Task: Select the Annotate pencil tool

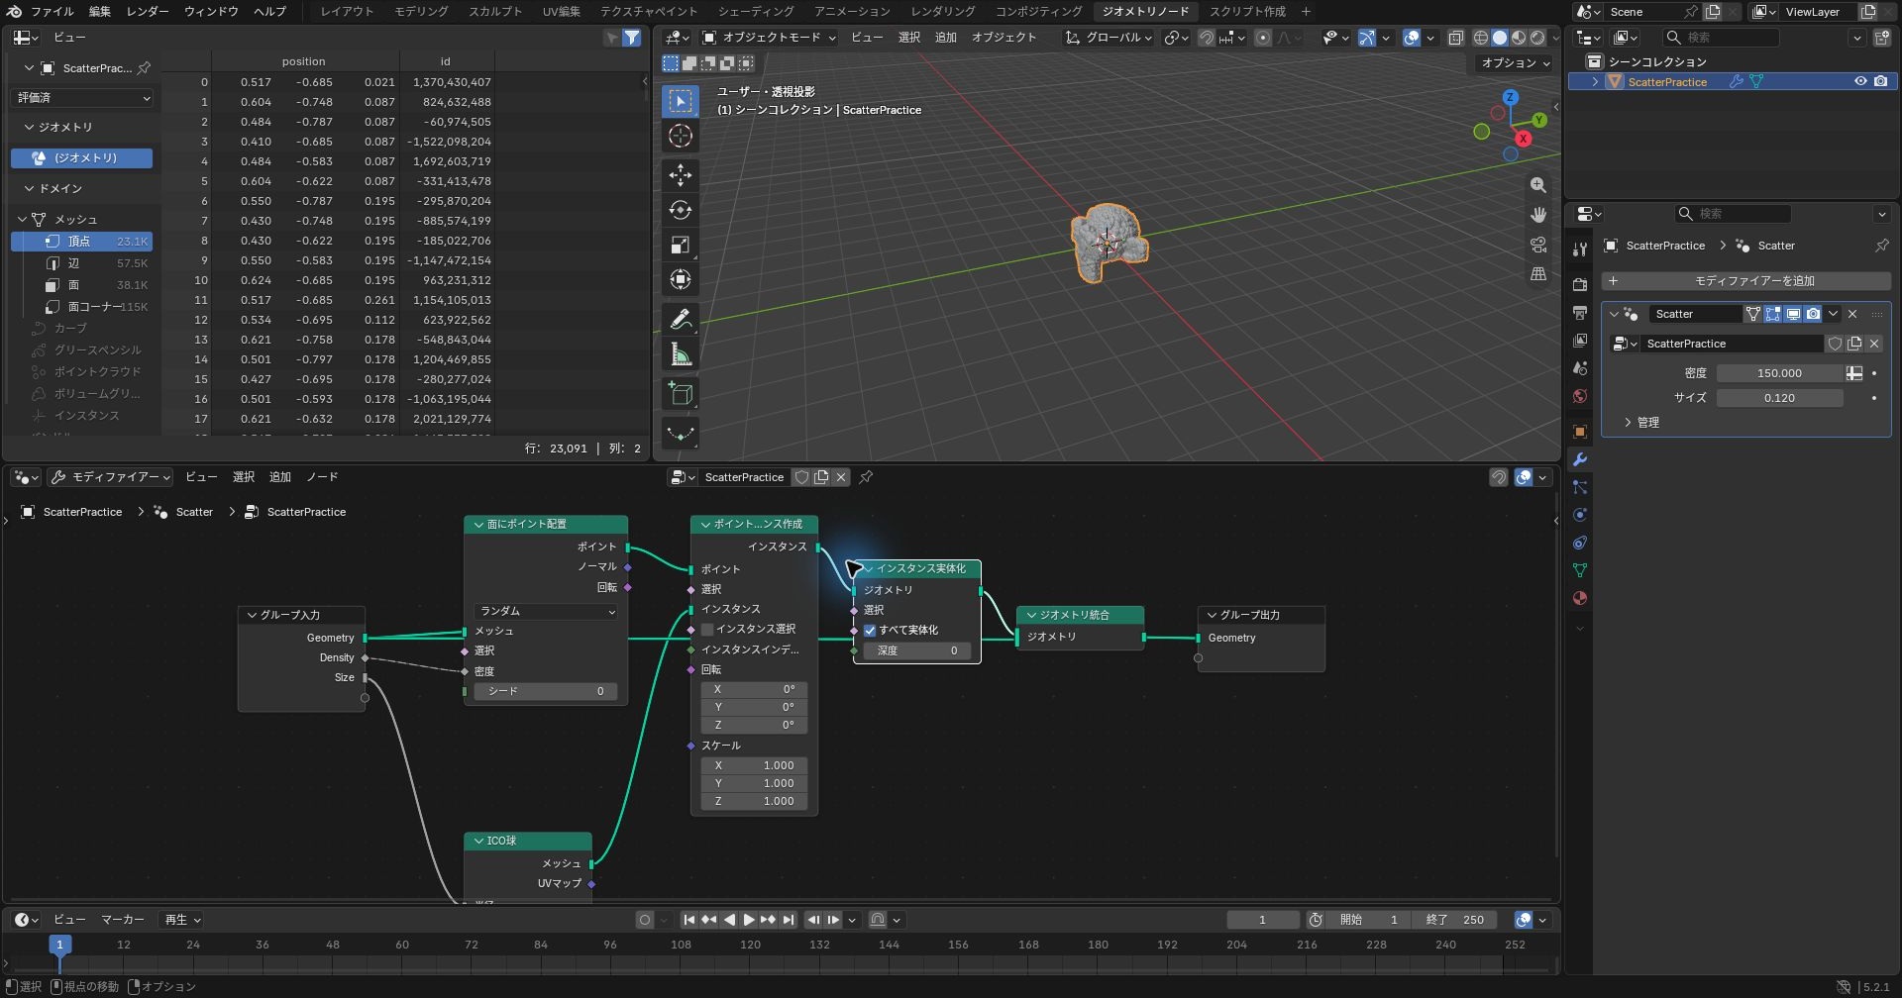Action: coord(681,319)
